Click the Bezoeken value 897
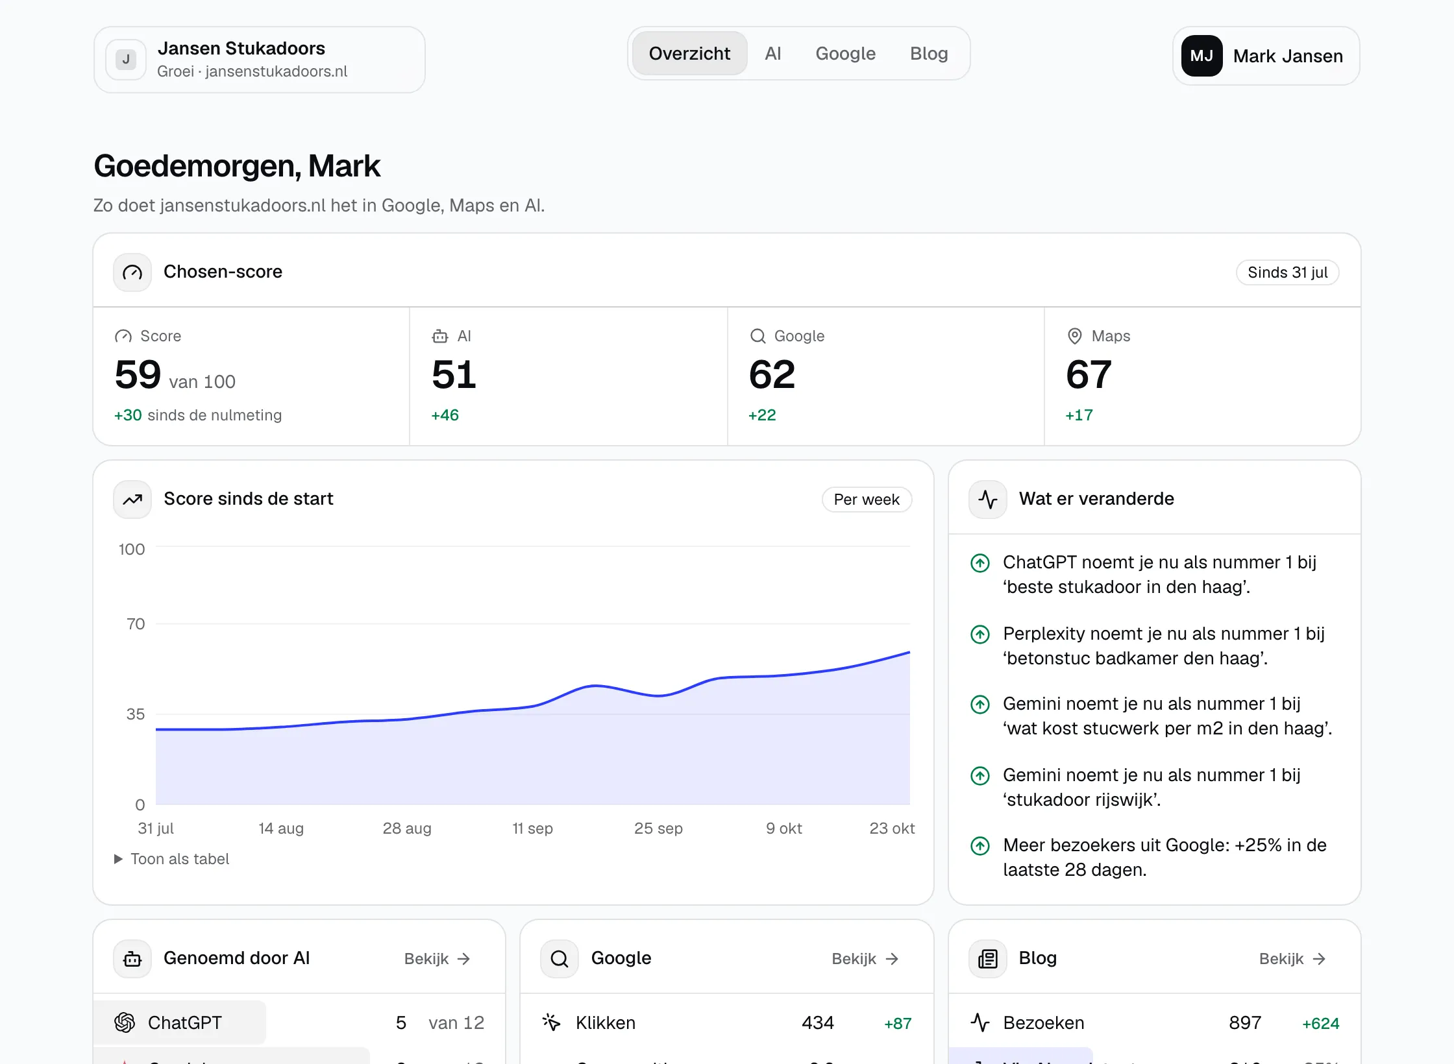The width and height of the screenshot is (1454, 1064). (x=1245, y=1022)
